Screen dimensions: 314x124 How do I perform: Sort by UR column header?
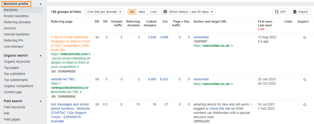point(105,21)
